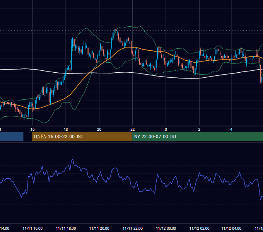This screenshot has height=232, width=263.
Task: Click the 4 hour label on price chart
Action: tap(231, 130)
